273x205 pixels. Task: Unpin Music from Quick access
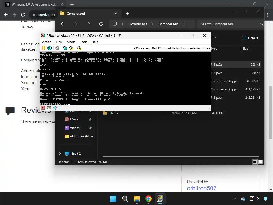coord(90,119)
